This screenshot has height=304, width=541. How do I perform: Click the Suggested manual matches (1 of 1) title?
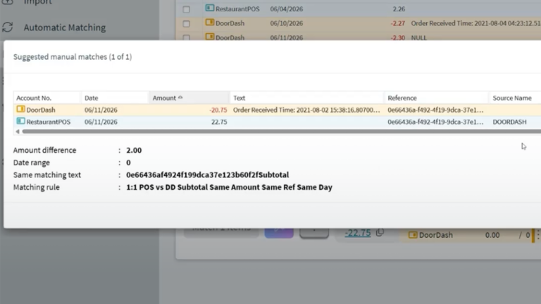click(x=73, y=57)
